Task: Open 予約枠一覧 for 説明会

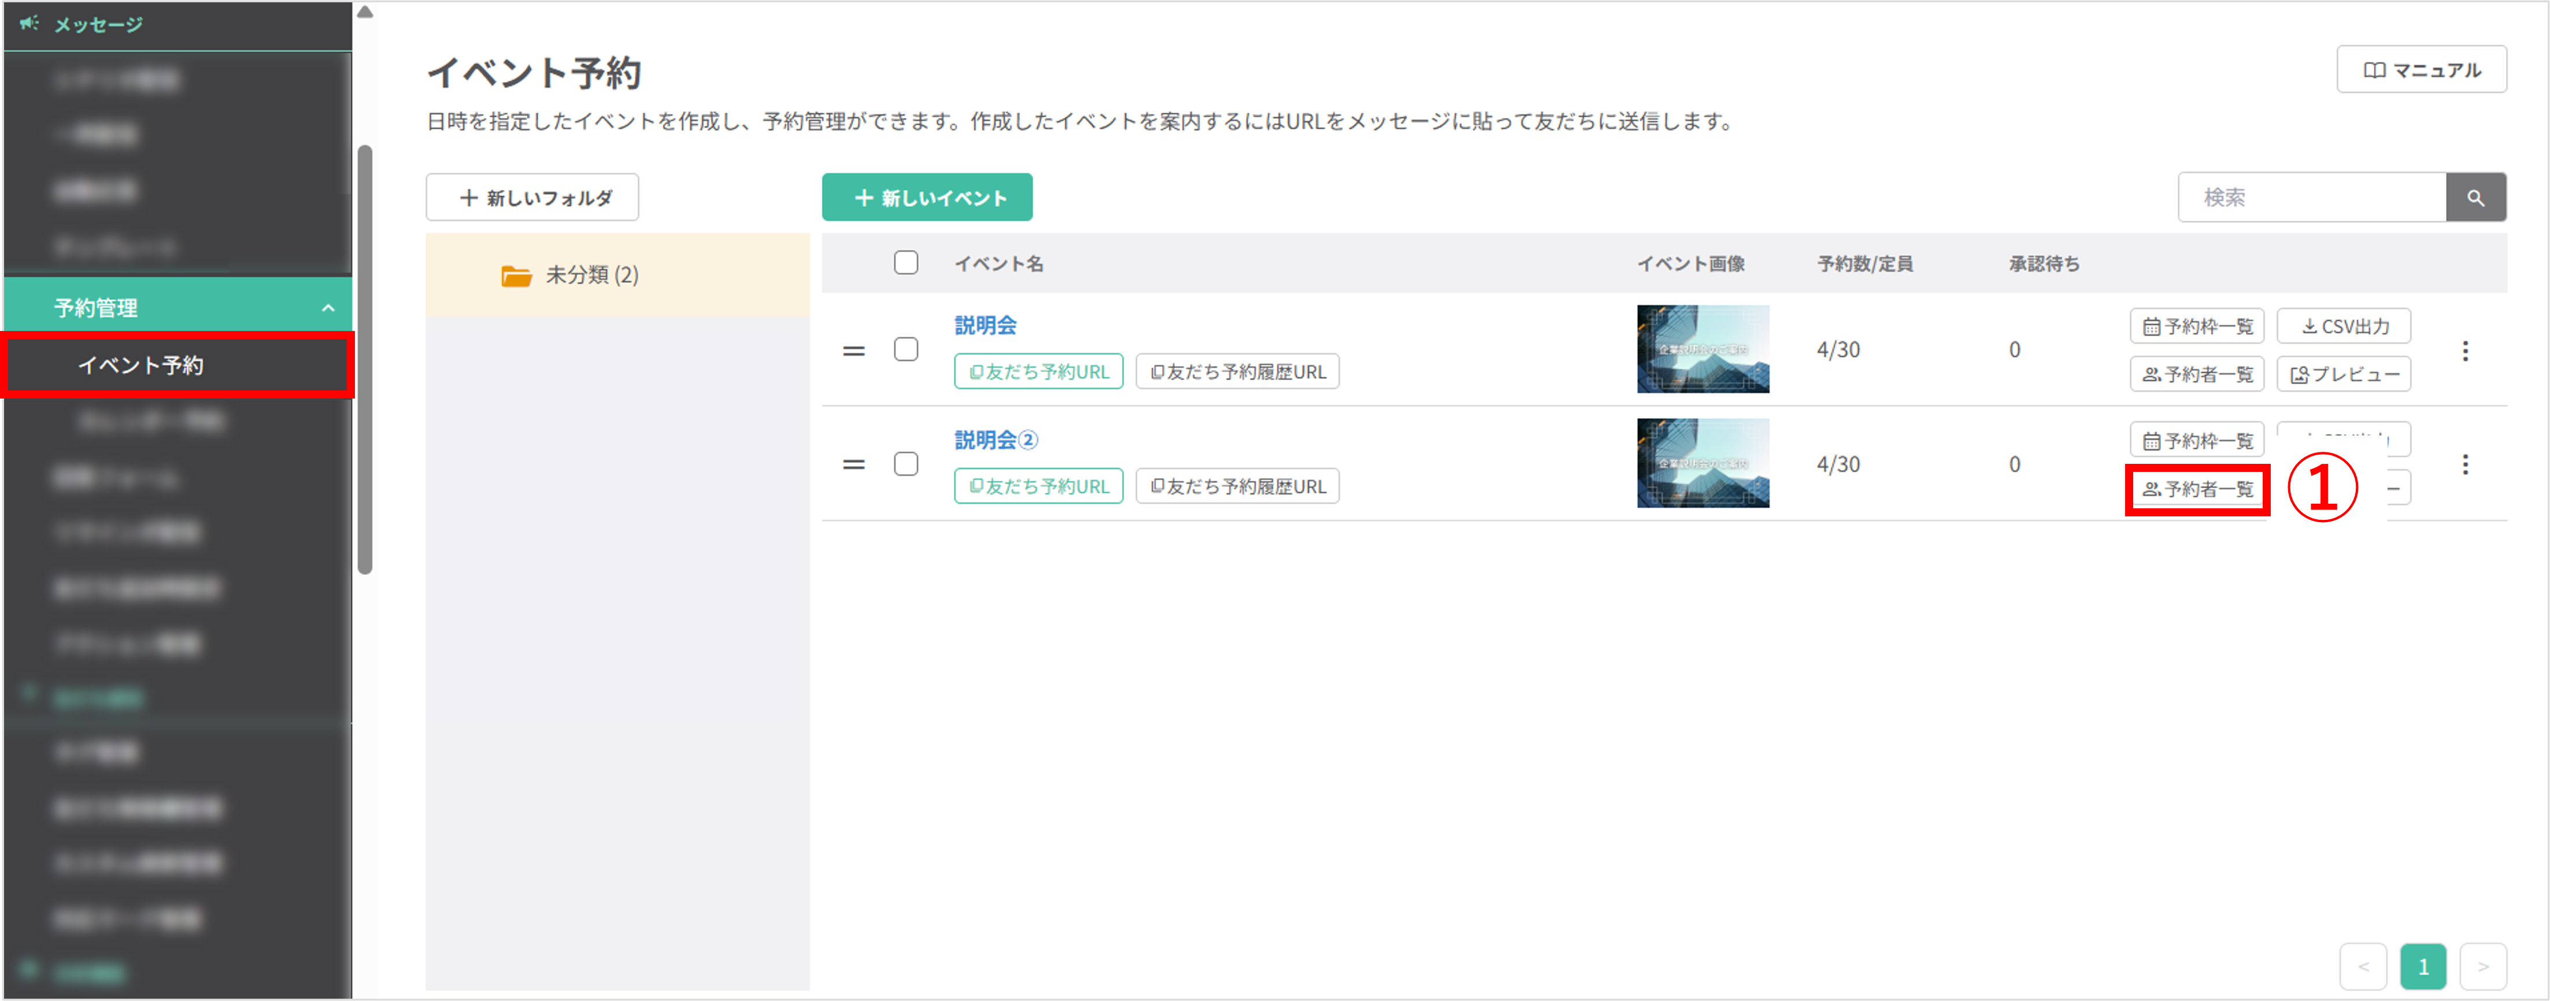Action: coord(2197,326)
